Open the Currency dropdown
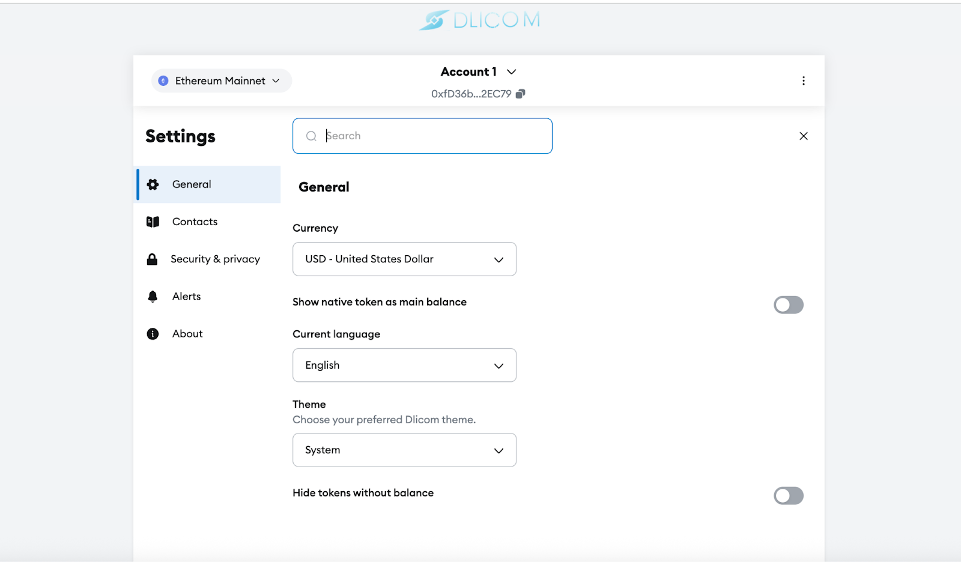Screen dimensions: 961x562 coord(404,259)
